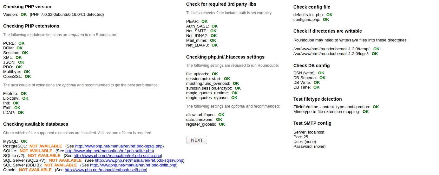The height and width of the screenshot is (175, 439).
Task: Click the 'Checking available databases' heading
Action: [36, 124]
